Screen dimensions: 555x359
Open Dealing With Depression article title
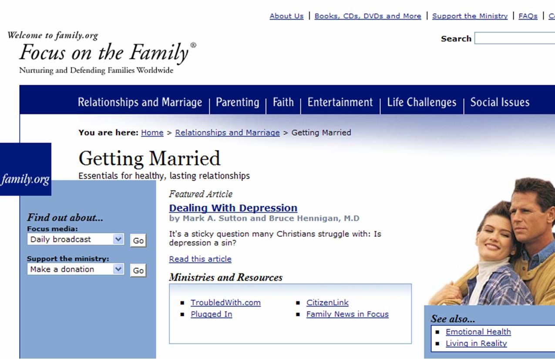(233, 208)
